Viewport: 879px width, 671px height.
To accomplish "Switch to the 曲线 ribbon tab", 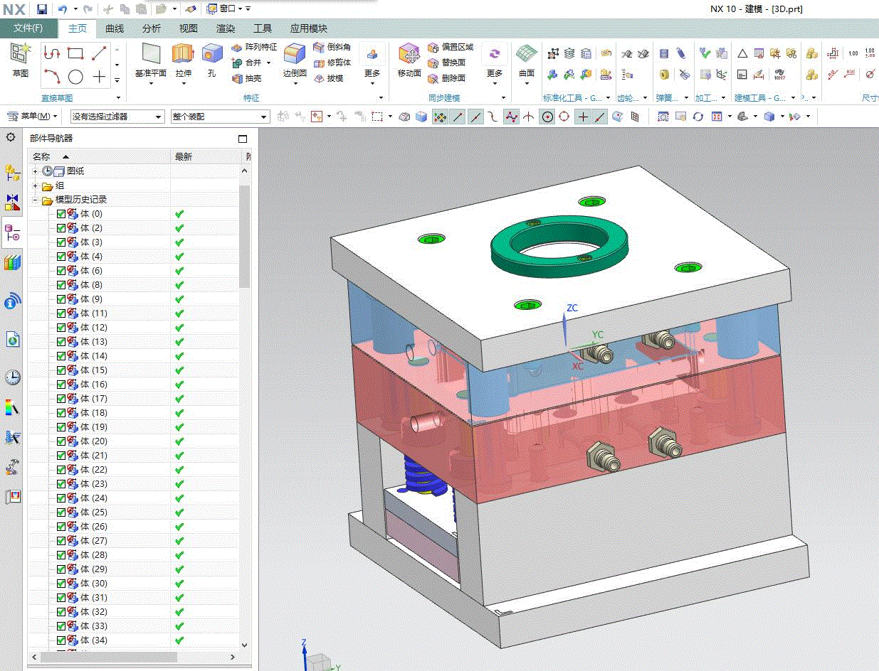I will pyautogui.click(x=115, y=28).
